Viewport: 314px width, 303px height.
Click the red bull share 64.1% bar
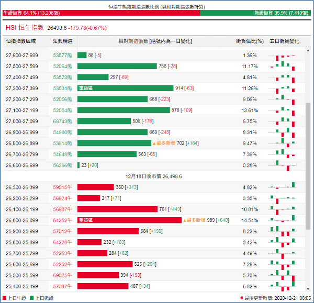(102, 13)
